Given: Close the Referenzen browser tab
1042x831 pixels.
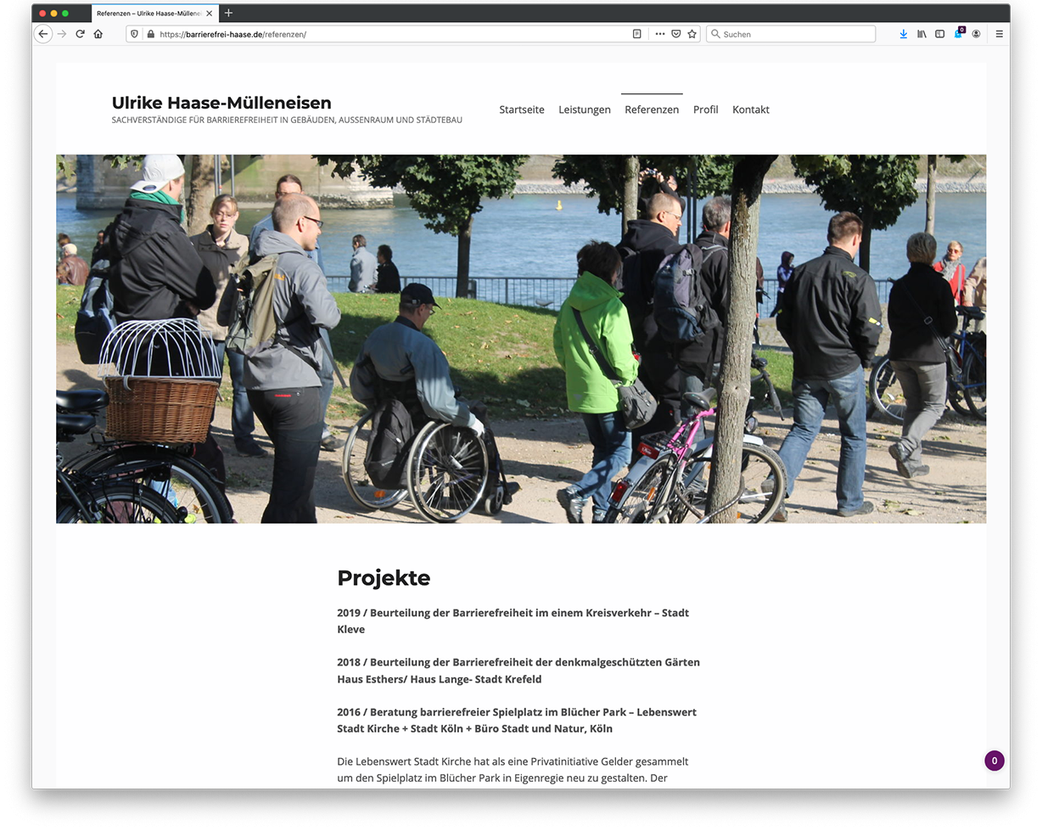Looking at the screenshot, I should tap(210, 14).
